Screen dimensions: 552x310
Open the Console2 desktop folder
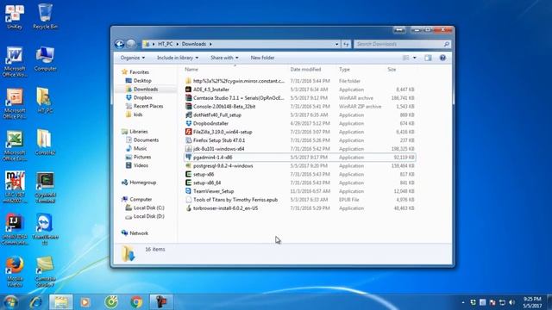(x=45, y=143)
